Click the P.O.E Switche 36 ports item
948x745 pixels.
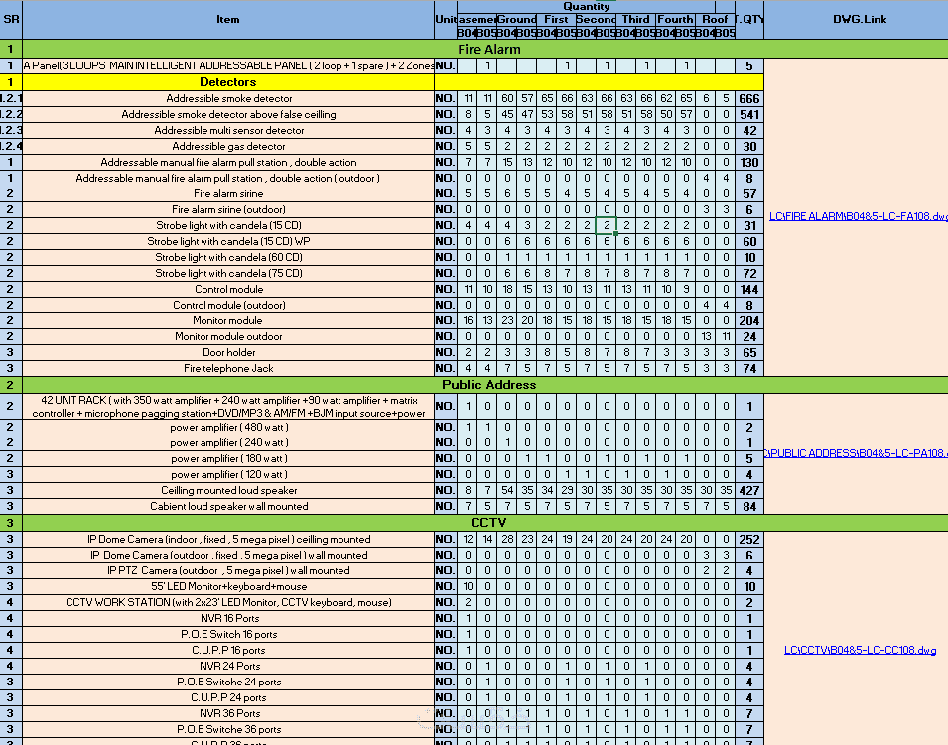[x=228, y=729]
